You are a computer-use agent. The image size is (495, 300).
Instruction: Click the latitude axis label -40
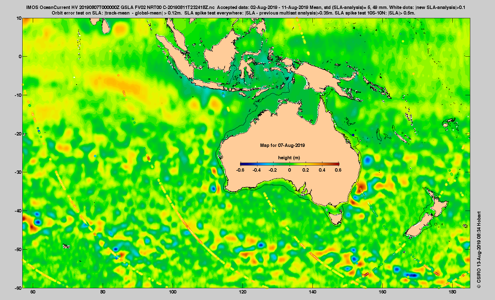tap(18, 211)
